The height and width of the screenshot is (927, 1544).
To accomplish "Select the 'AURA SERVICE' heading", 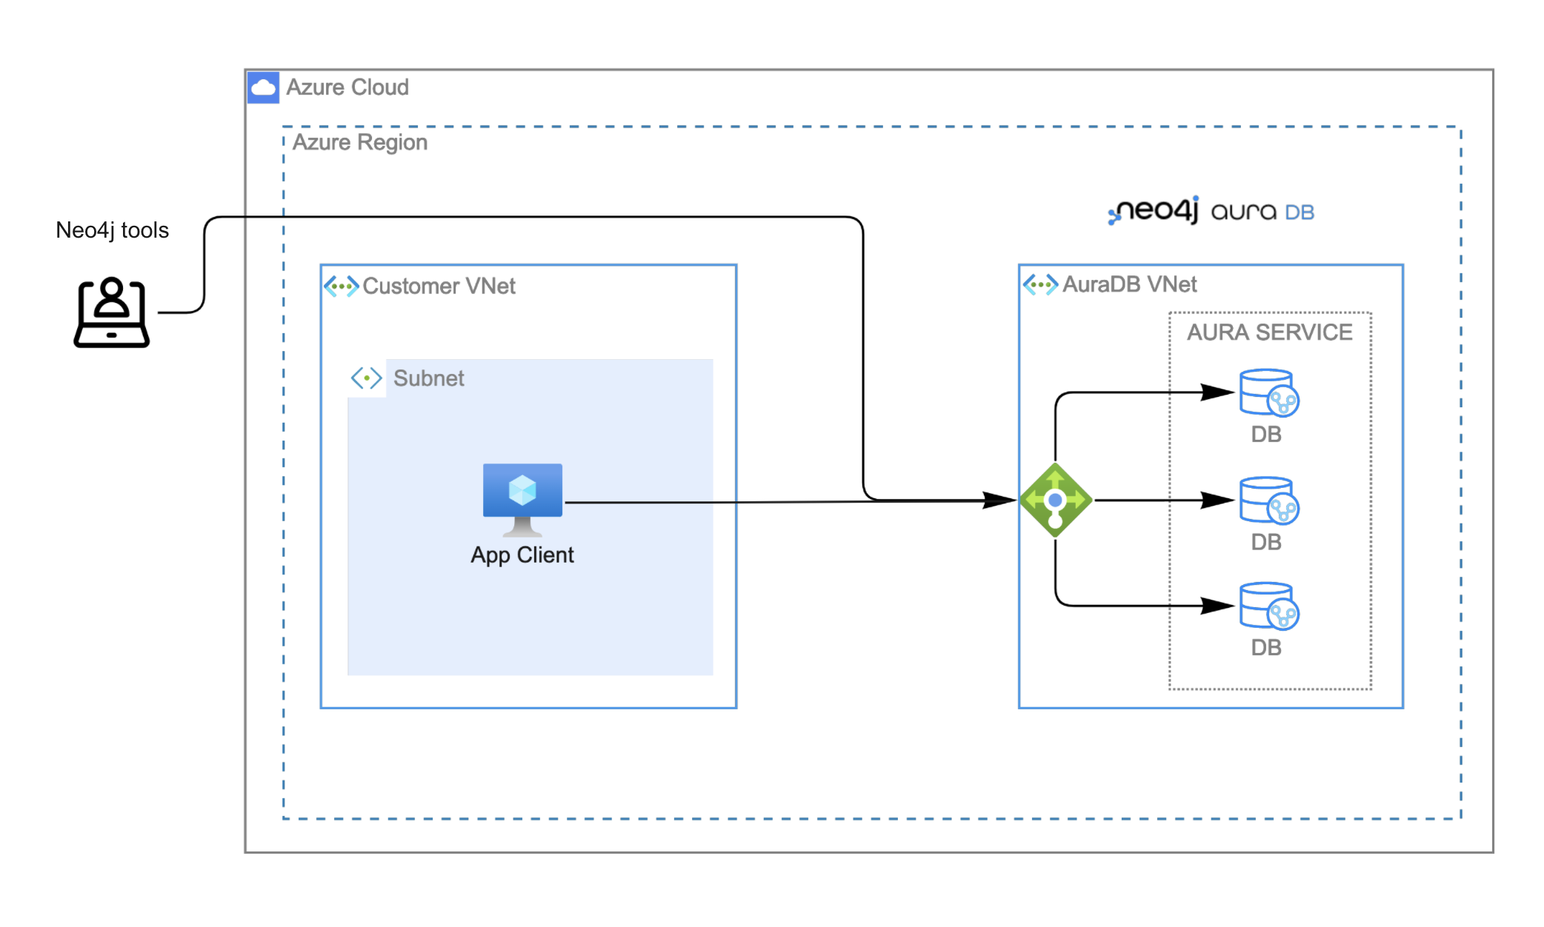I will (x=1270, y=332).
